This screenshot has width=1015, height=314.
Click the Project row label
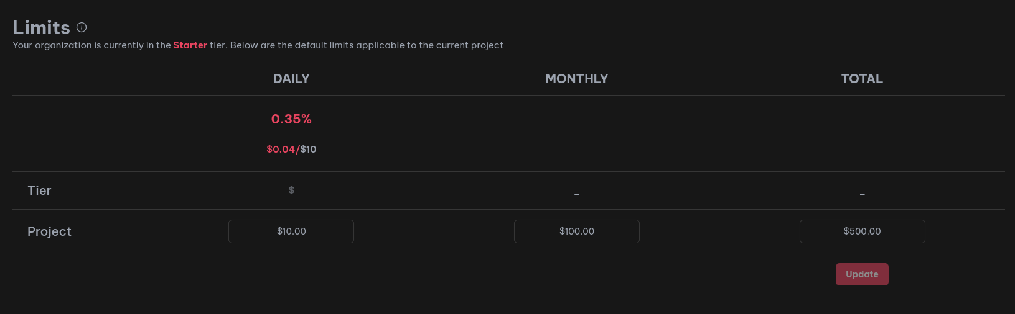coord(49,231)
